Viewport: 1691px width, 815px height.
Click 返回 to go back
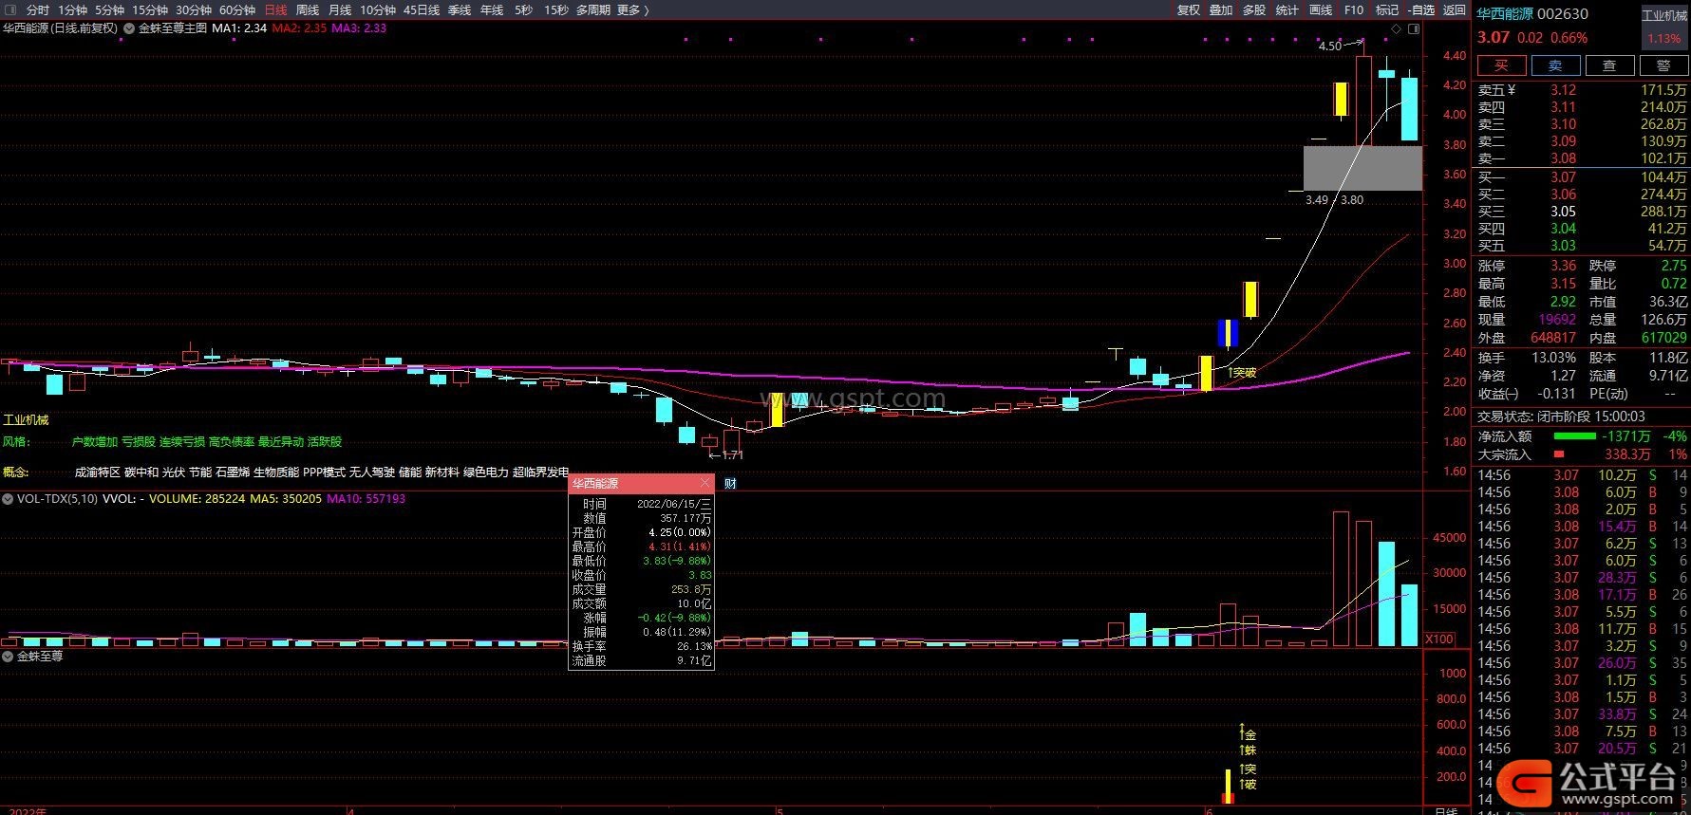[x=1455, y=9]
